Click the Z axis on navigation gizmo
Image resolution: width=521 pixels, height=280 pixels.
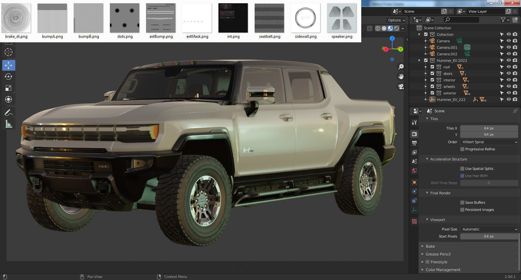[392, 38]
